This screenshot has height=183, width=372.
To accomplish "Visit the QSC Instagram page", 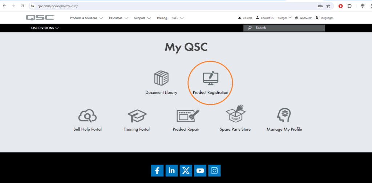I will (x=214, y=171).
